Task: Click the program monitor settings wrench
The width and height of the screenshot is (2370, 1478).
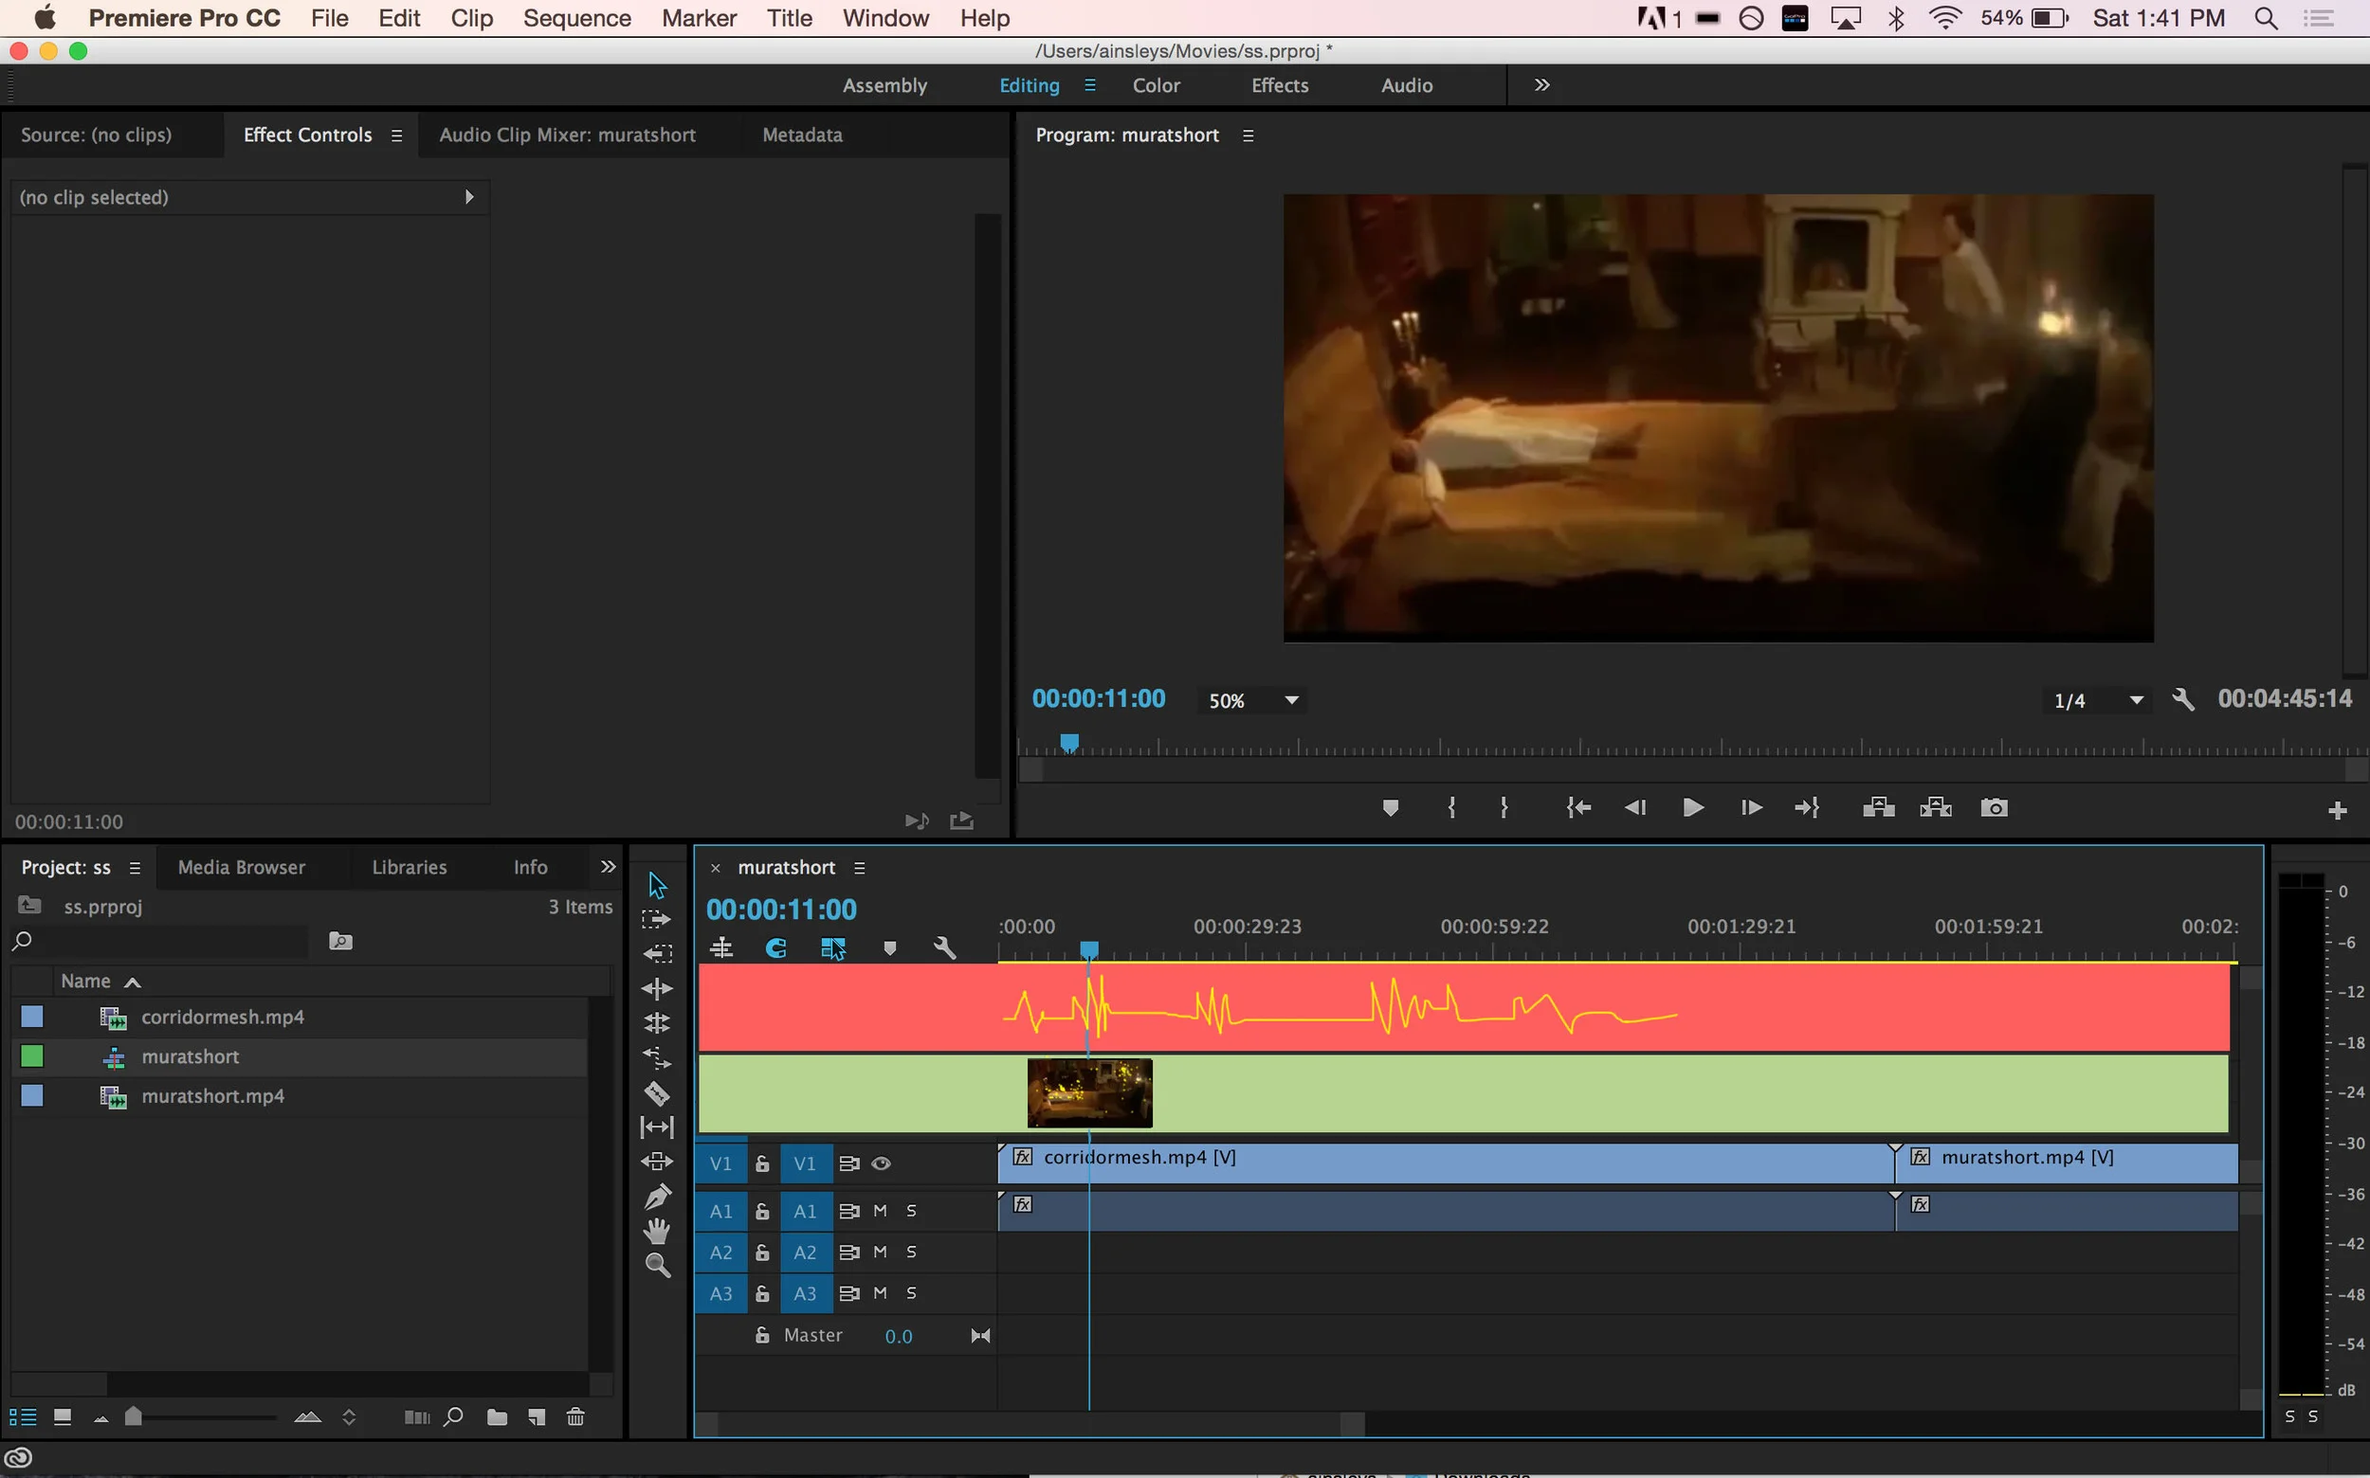Action: point(2183,699)
